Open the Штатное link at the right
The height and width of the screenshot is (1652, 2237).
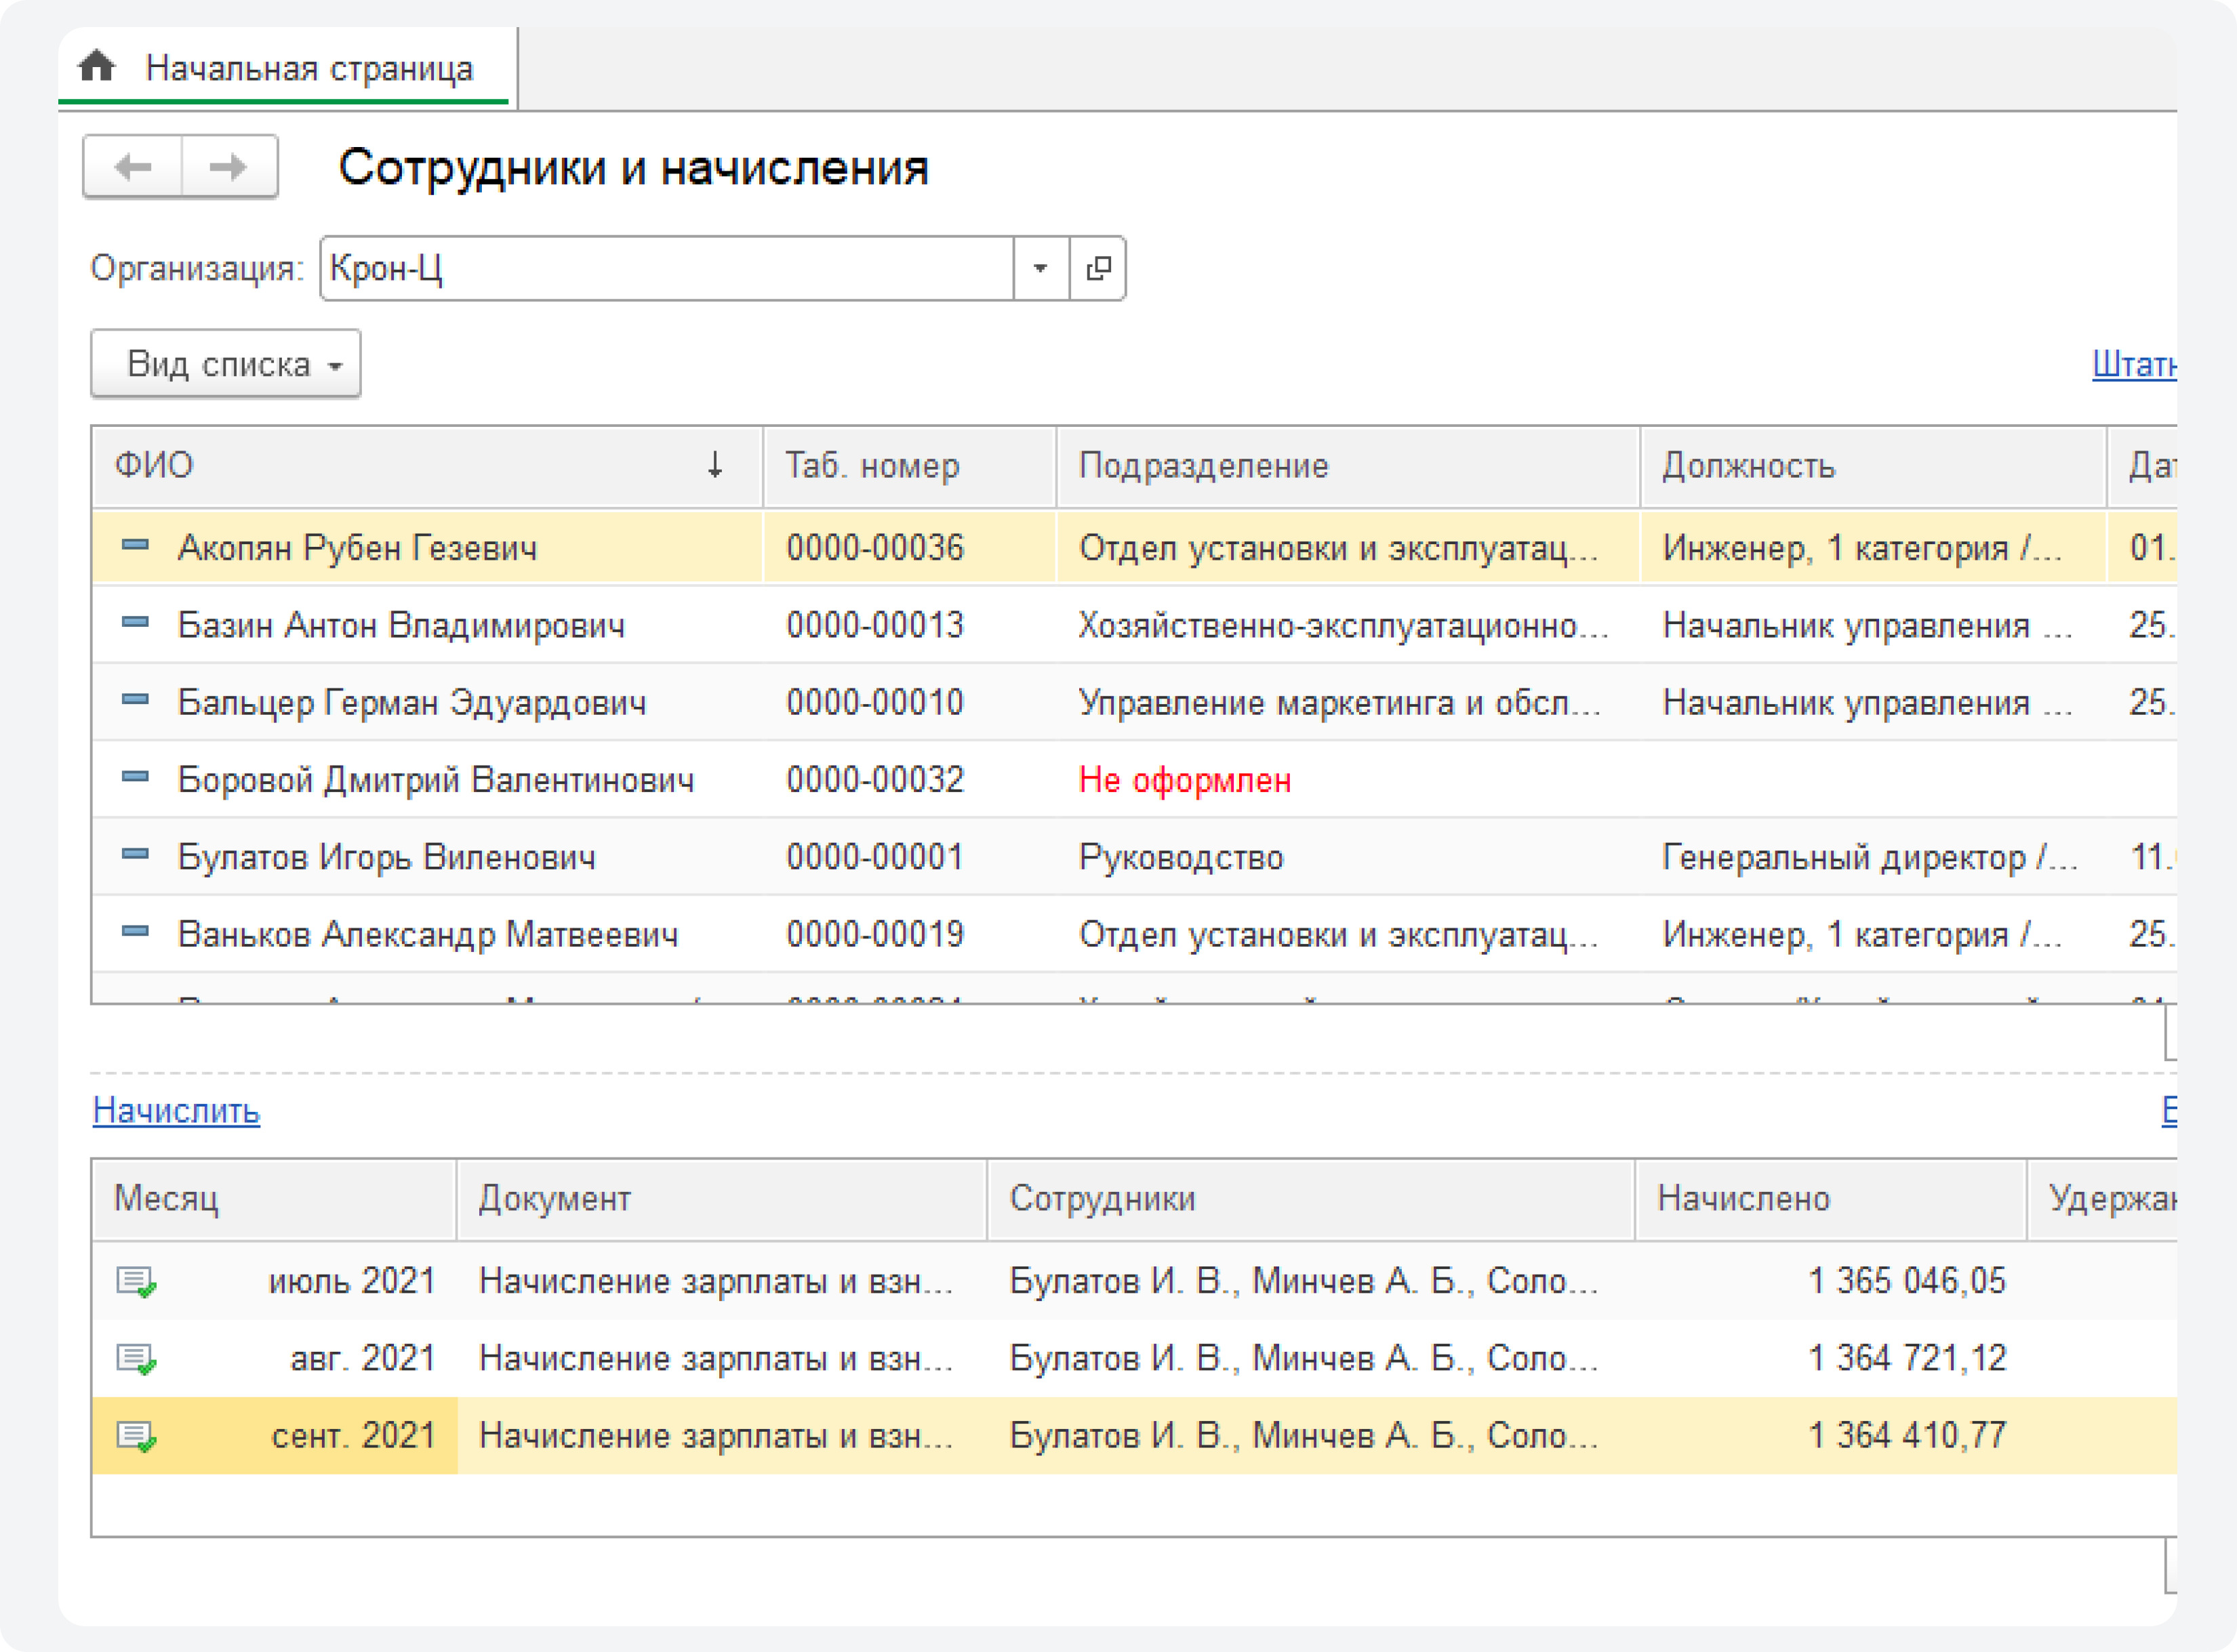(x=2133, y=364)
